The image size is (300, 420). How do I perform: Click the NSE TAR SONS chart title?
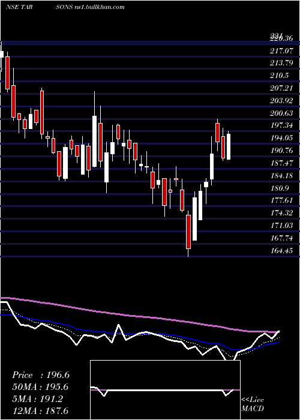pos(40,7)
